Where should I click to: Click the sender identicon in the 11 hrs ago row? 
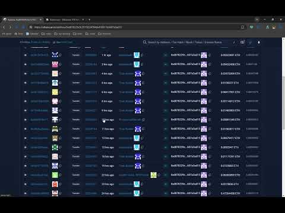[138, 129]
